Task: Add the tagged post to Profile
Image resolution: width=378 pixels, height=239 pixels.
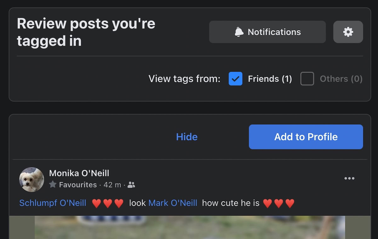Action: pos(306,137)
